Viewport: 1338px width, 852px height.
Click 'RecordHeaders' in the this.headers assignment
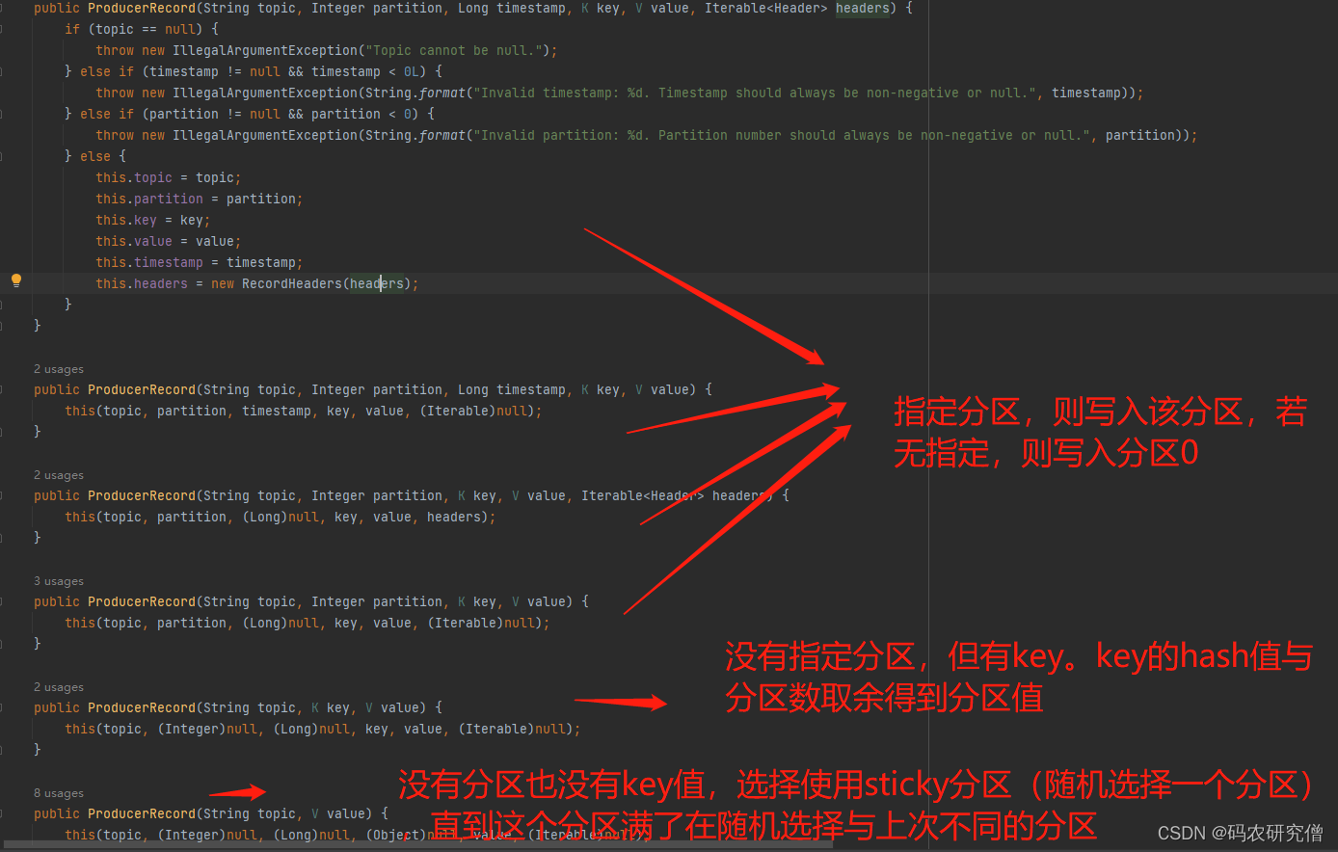[x=292, y=283]
